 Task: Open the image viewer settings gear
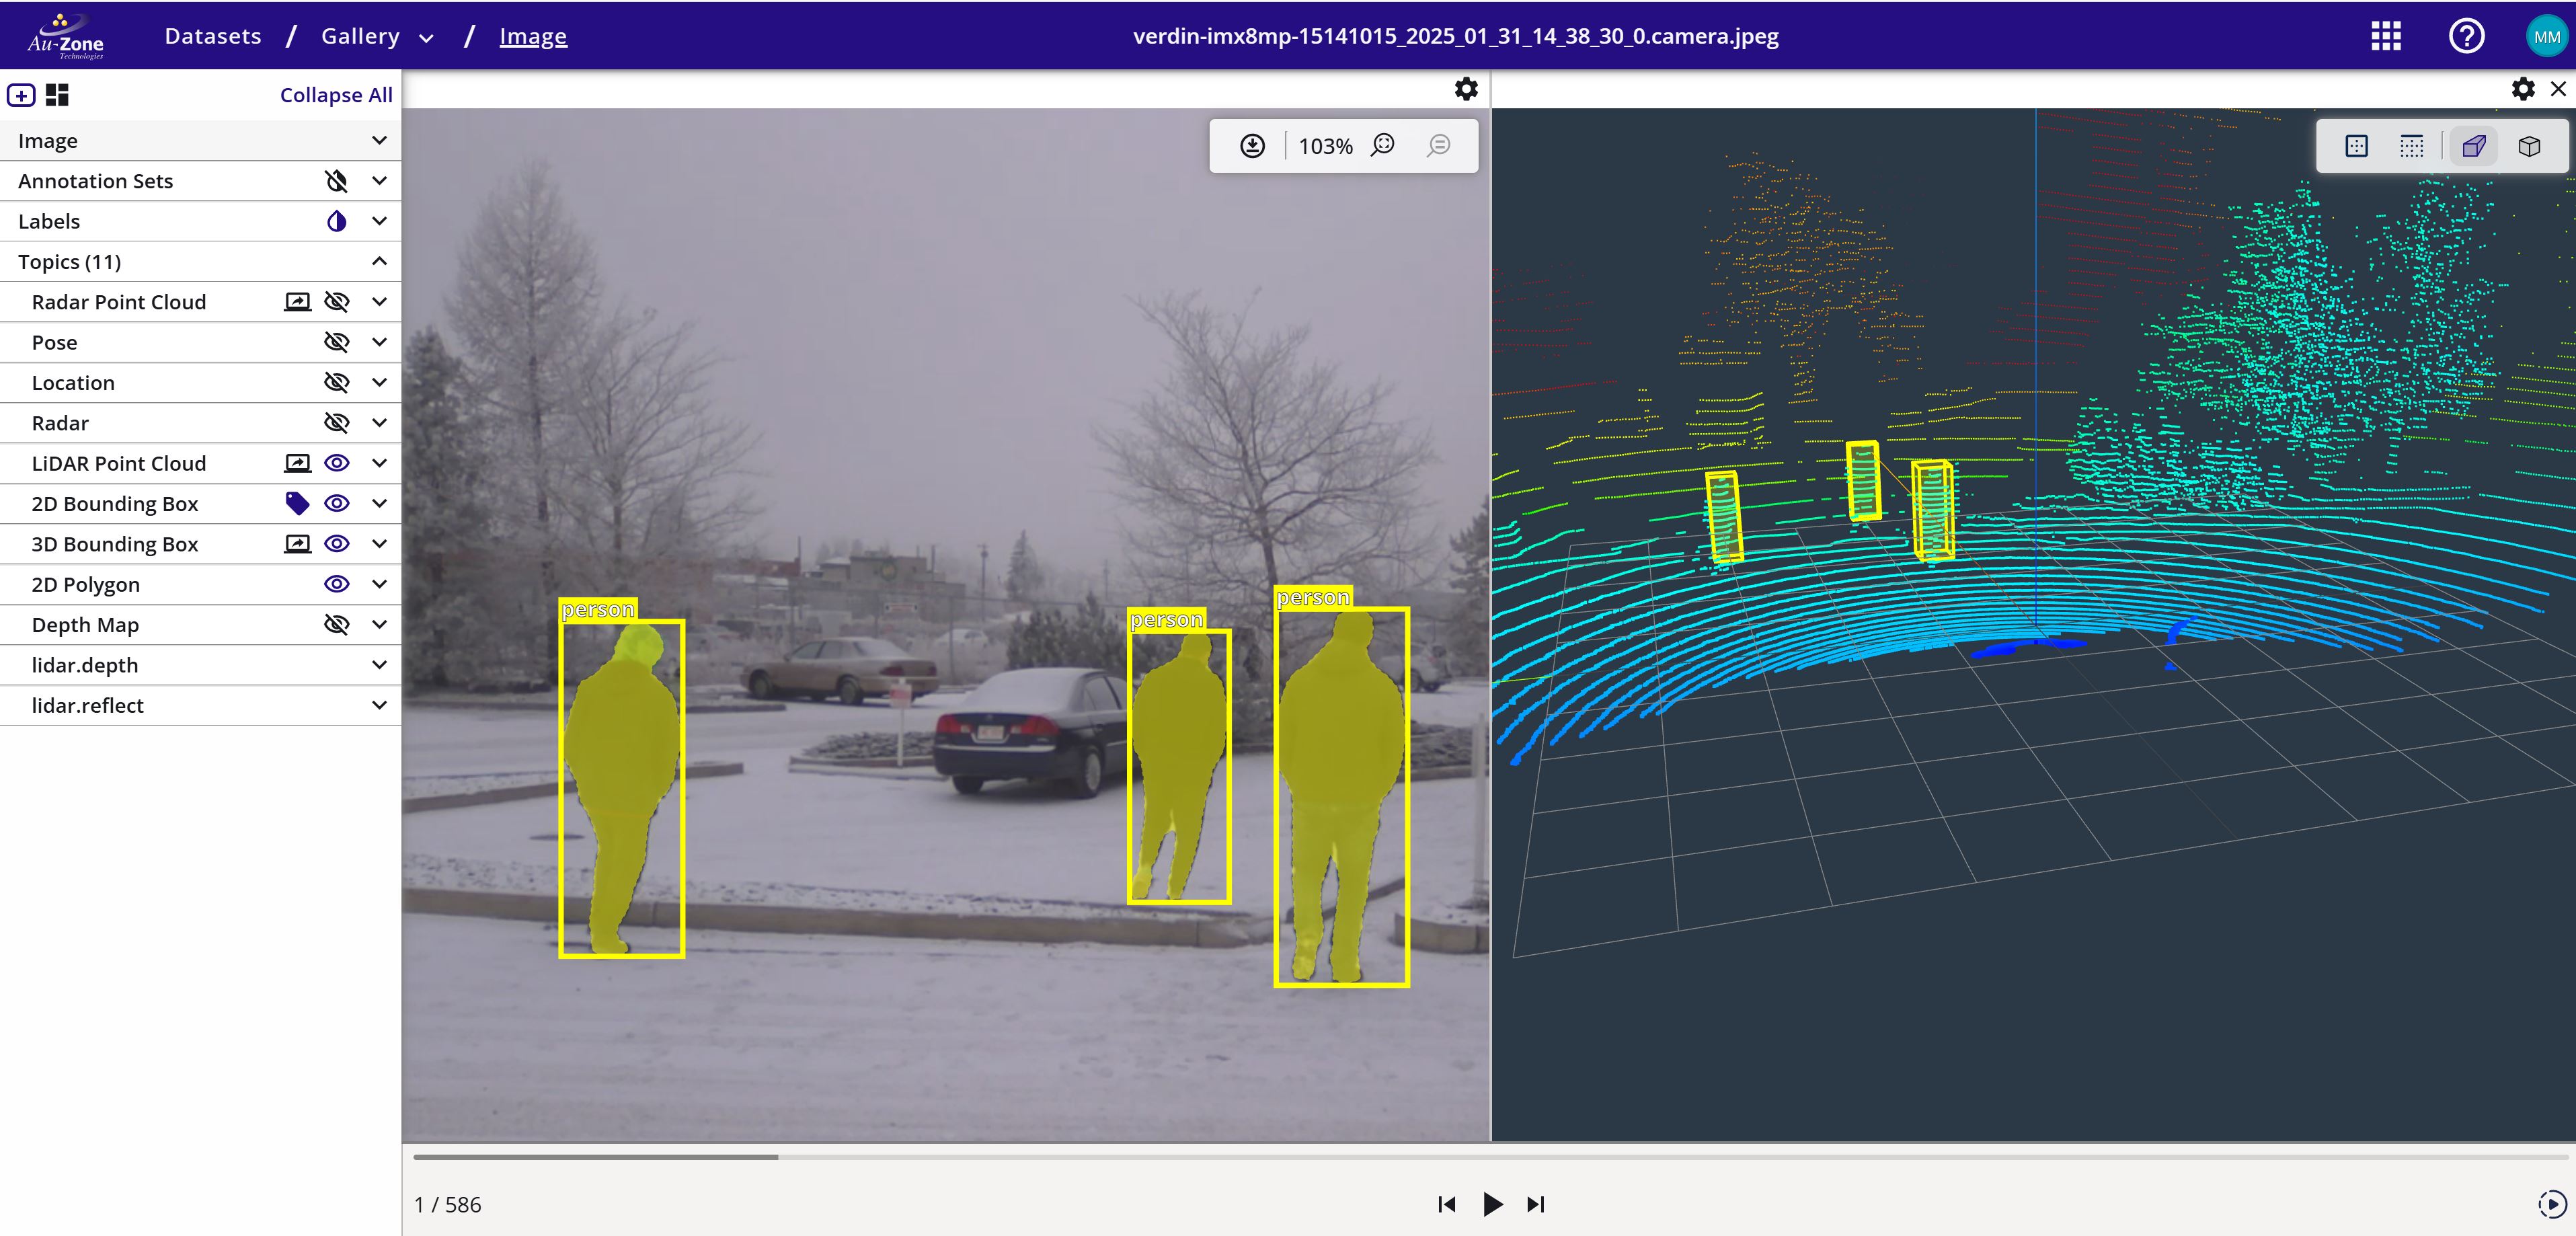(1466, 89)
